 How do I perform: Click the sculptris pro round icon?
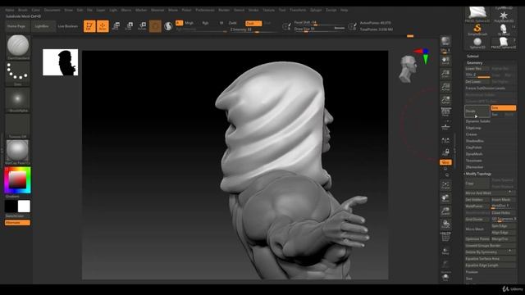click(x=168, y=26)
